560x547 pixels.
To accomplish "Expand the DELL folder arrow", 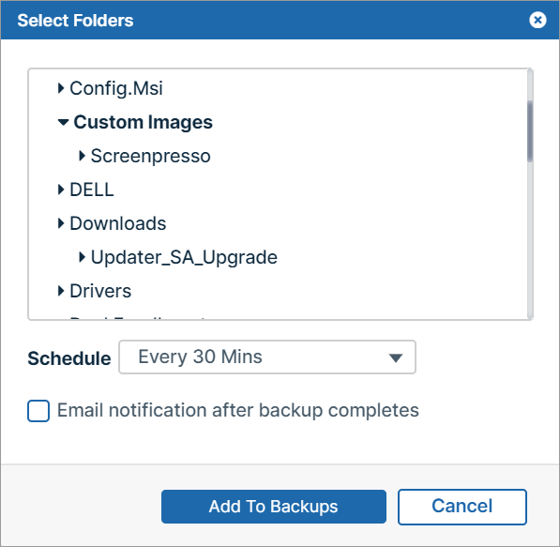I will (61, 190).
